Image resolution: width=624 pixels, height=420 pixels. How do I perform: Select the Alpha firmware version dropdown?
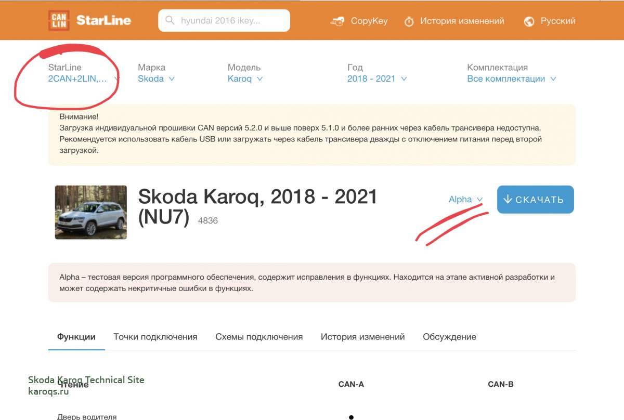(465, 200)
